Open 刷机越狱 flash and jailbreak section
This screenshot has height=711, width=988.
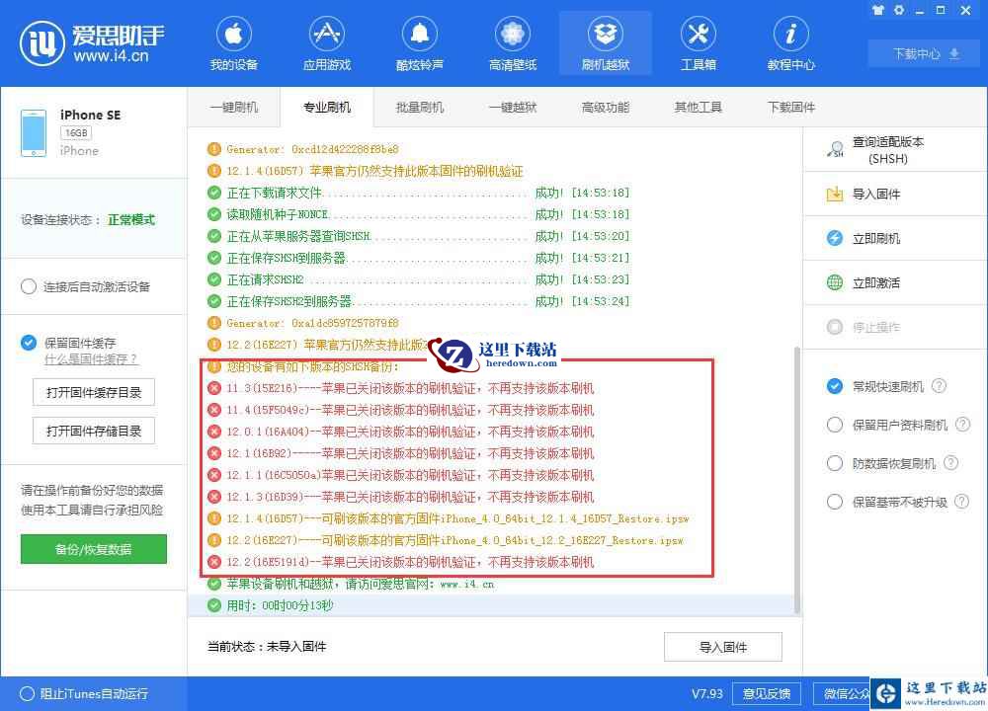606,43
